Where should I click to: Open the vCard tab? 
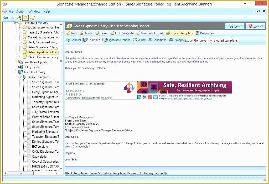point(139,40)
